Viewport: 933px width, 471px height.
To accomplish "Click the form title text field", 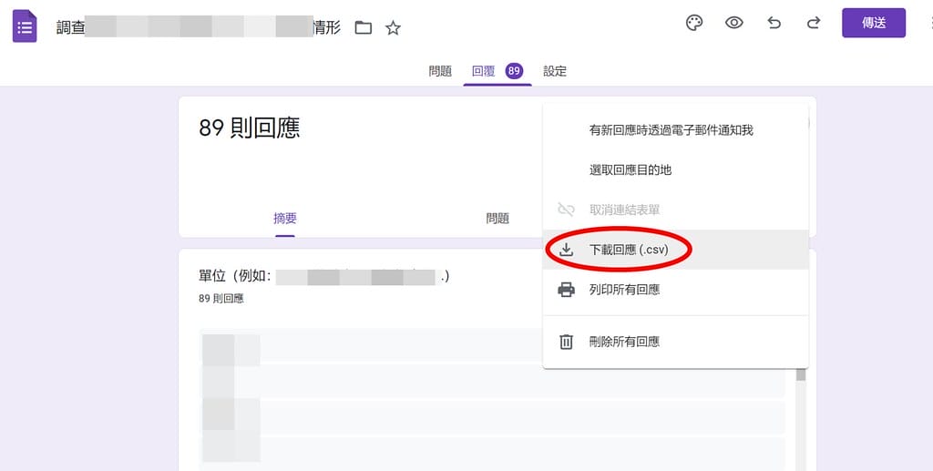I will 199,27.
